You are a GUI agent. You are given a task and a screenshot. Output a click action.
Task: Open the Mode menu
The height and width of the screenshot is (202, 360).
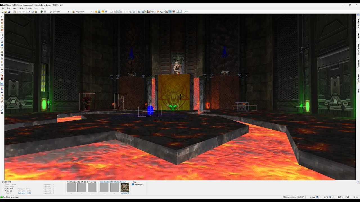click(21, 8)
